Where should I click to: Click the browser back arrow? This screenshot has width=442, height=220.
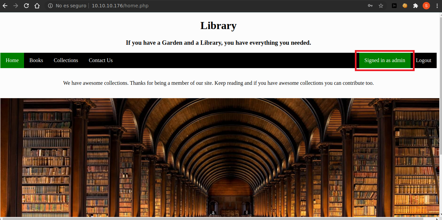(5, 6)
